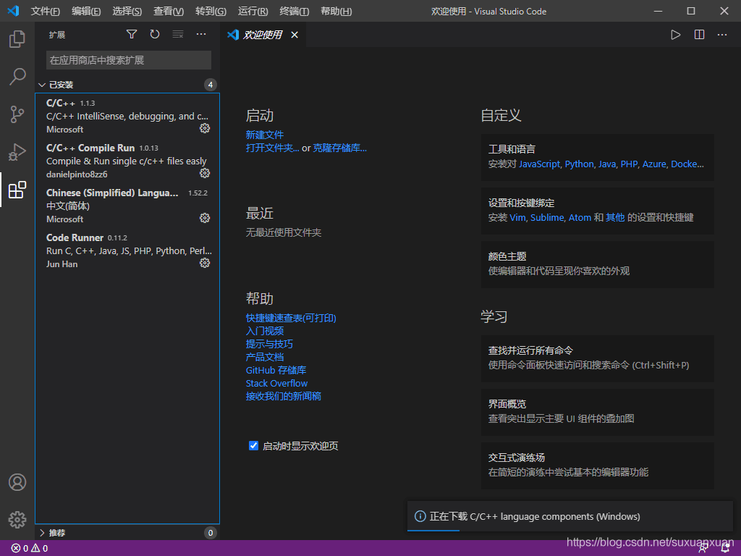Viewport: 741px width, 556px height.
Task: Clear extensions search results icon
Action: 178,34
